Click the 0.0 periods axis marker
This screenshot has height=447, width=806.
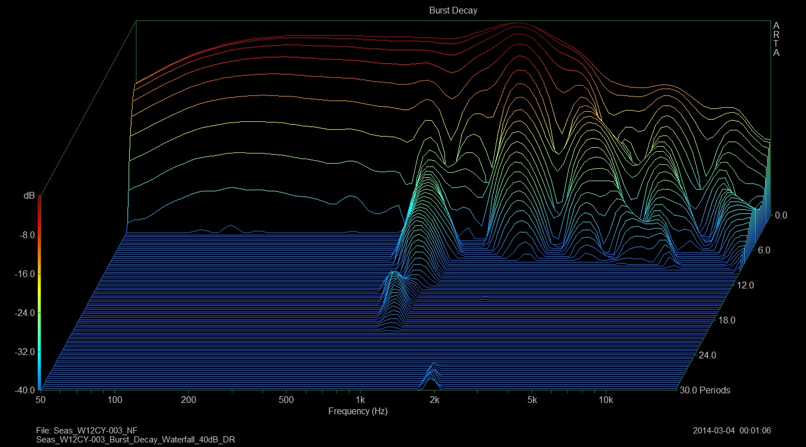(781, 215)
